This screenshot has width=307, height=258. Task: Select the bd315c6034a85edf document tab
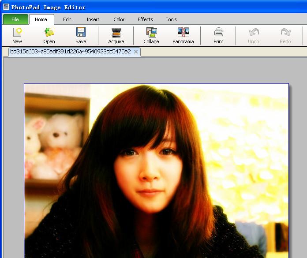point(71,52)
